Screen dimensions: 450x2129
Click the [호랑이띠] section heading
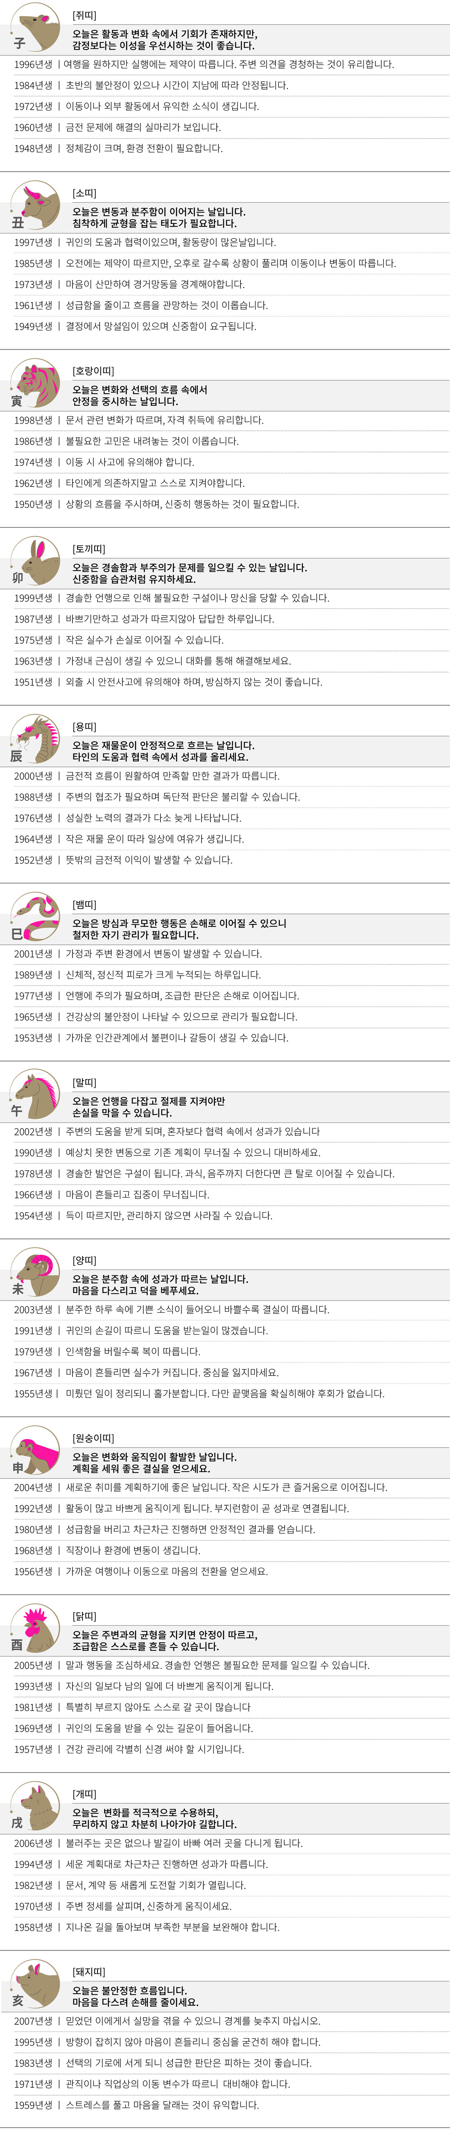point(93,371)
